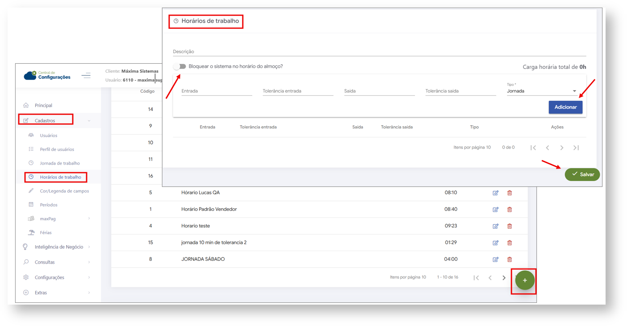
Task: Expand the Inteligência de Negócio menu
Action: [58, 247]
